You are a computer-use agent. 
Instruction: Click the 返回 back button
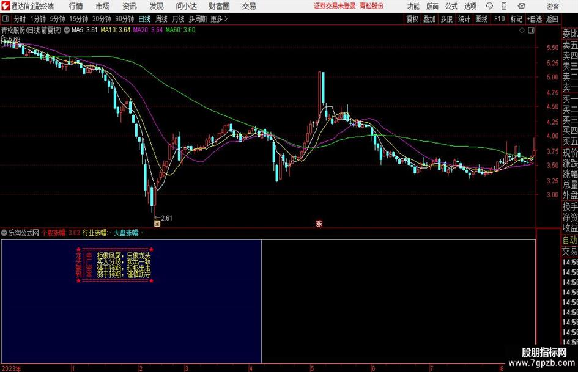(x=552, y=19)
